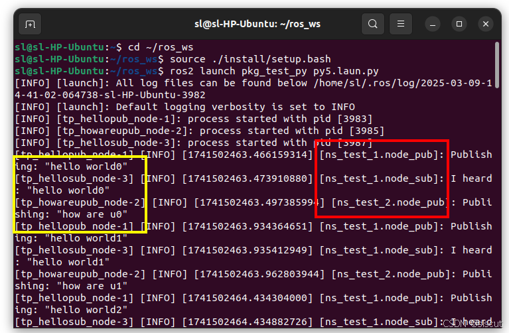
Task: Open a new terminal tab
Action: click(x=30, y=24)
